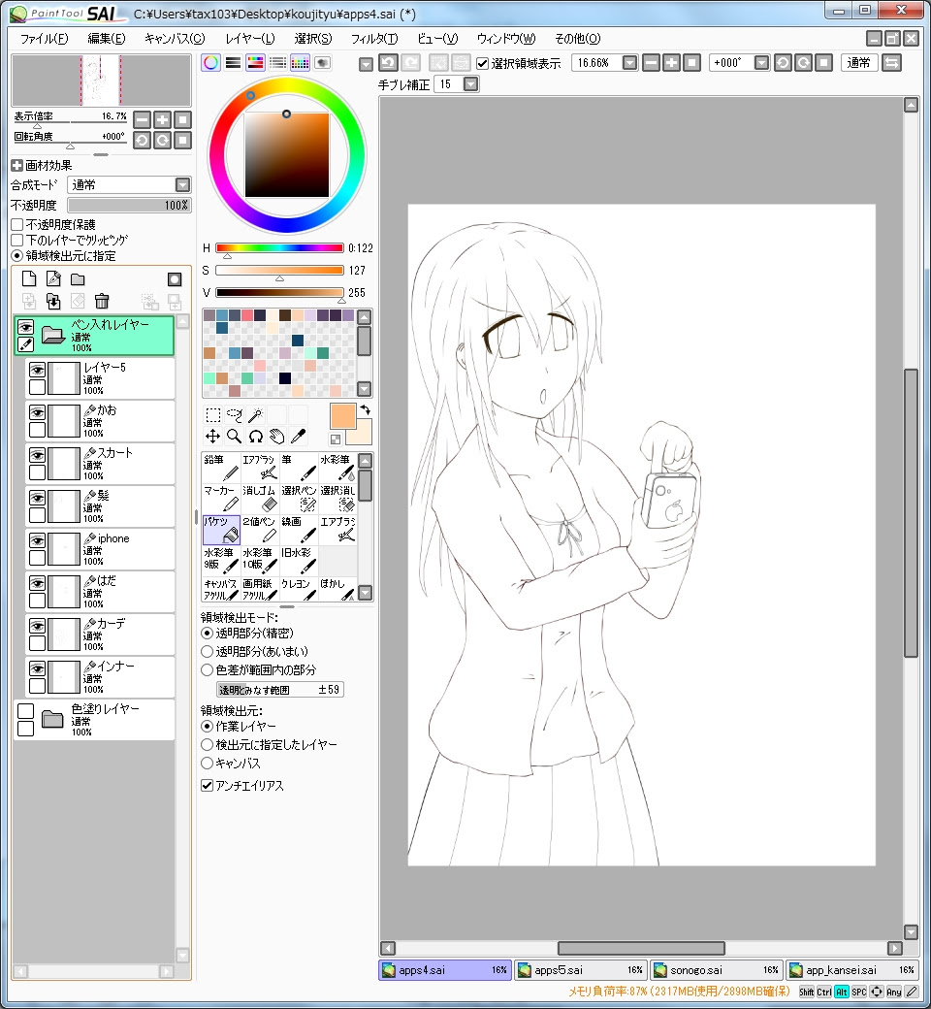Select the エアブラシ tool in first brush row

coord(260,468)
